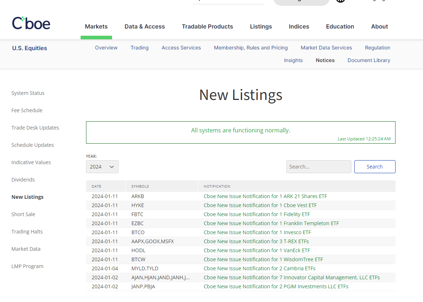Select New Listings in sidebar
Image resolution: width=423 pixels, height=302 pixels.
(x=27, y=197)
